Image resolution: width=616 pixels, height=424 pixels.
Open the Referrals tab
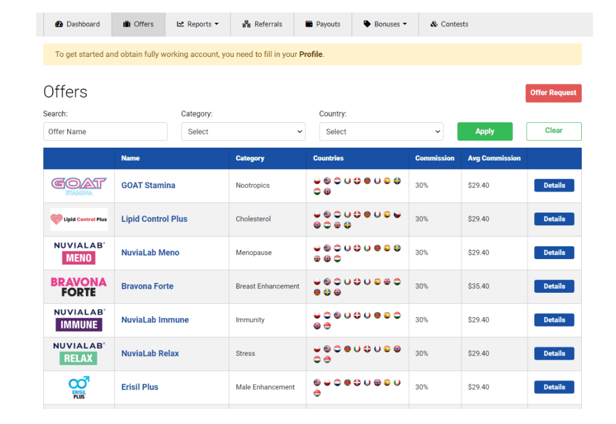click(x=262, y=24)
